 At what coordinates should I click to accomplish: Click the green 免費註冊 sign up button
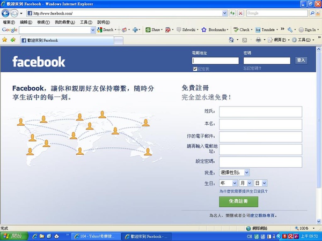[238, 201]
